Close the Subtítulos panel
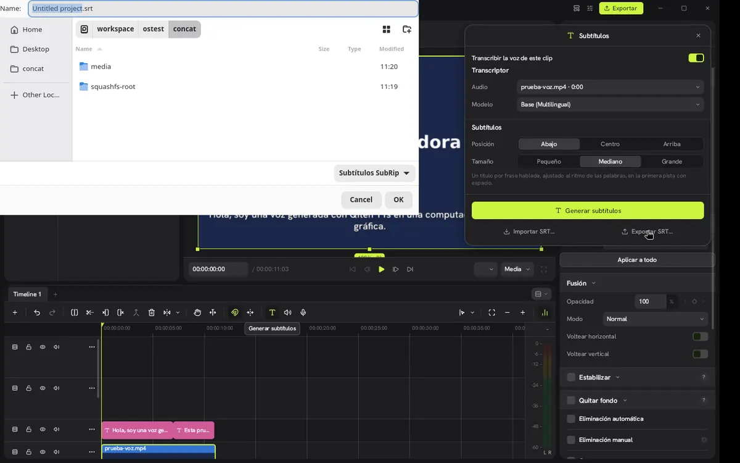 pos(698,36)
